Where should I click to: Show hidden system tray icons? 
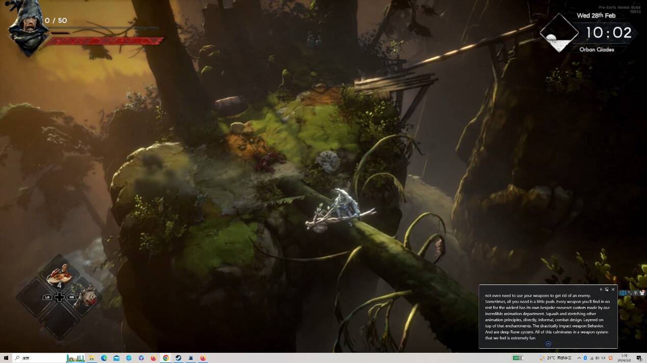579,358
